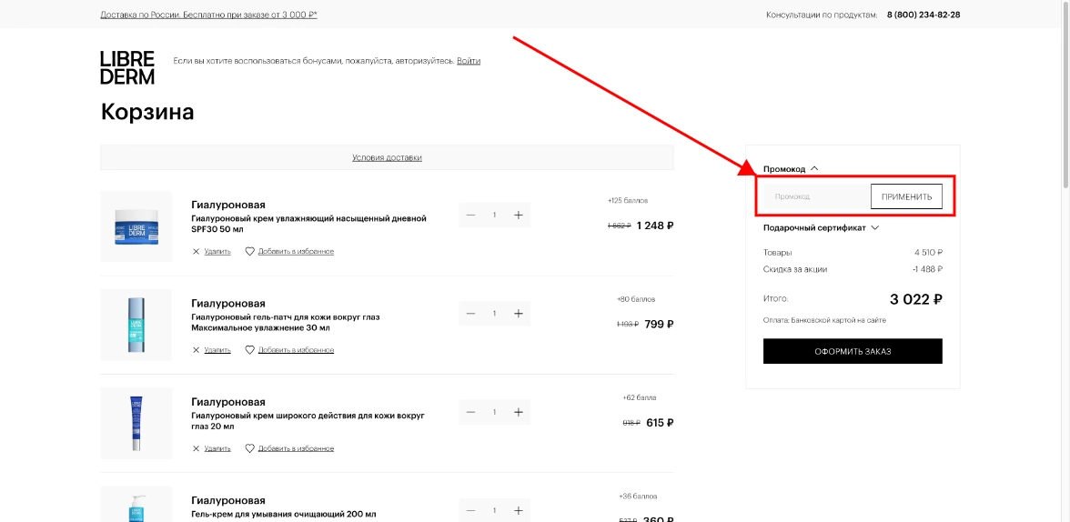Viewport: 1070px width, 522px height.
Task: Click the ОФОРМИТЬ ЗАКАЗ button
Action: (x=853, y=351)
